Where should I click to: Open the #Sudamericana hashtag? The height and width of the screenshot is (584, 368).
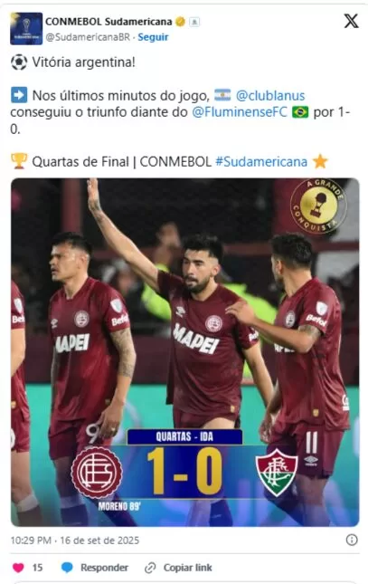pos(261,162)
